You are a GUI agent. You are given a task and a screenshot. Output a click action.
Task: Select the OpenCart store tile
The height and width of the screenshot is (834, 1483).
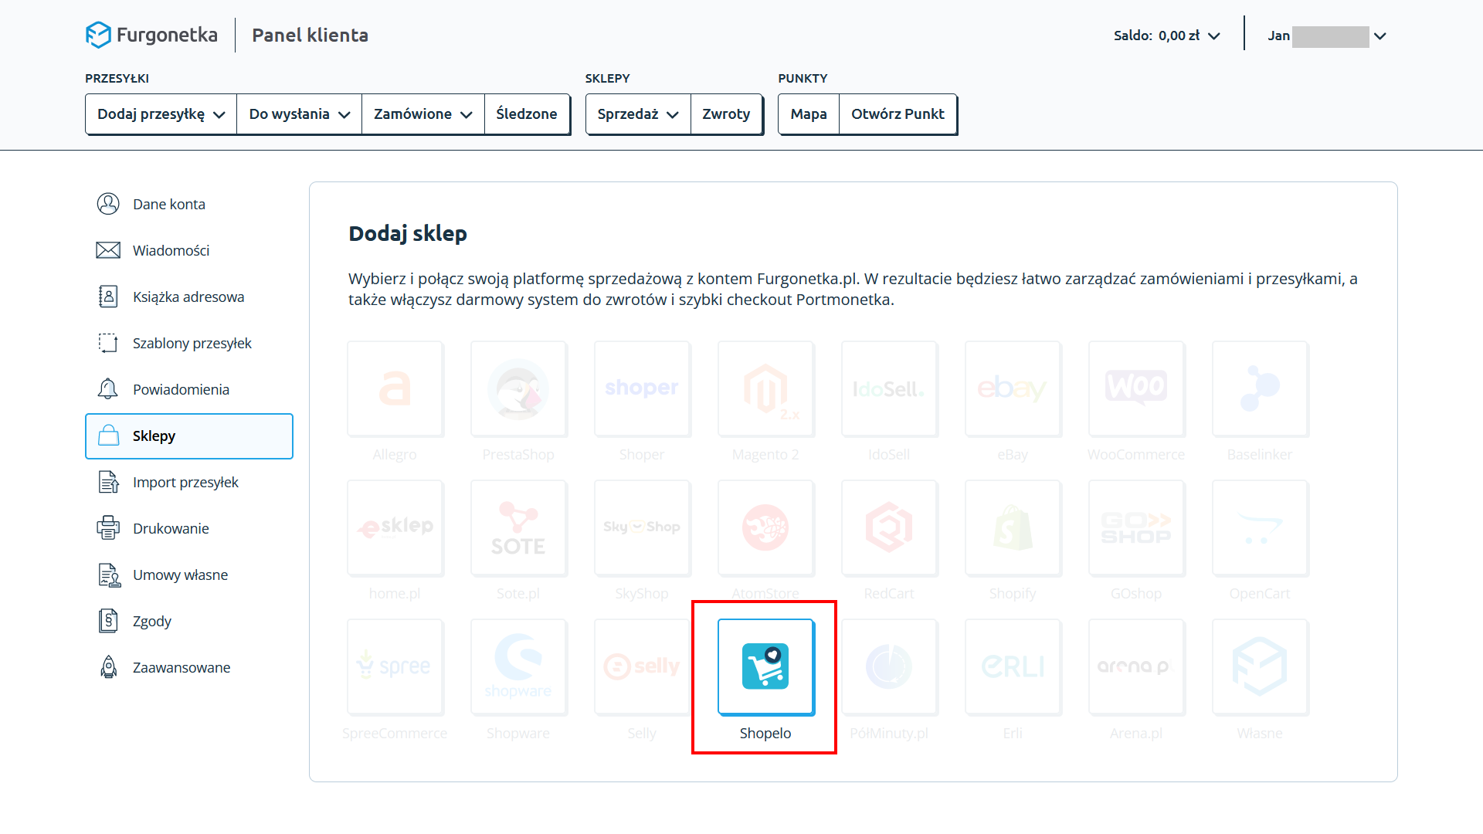[x=1260, y=527]
